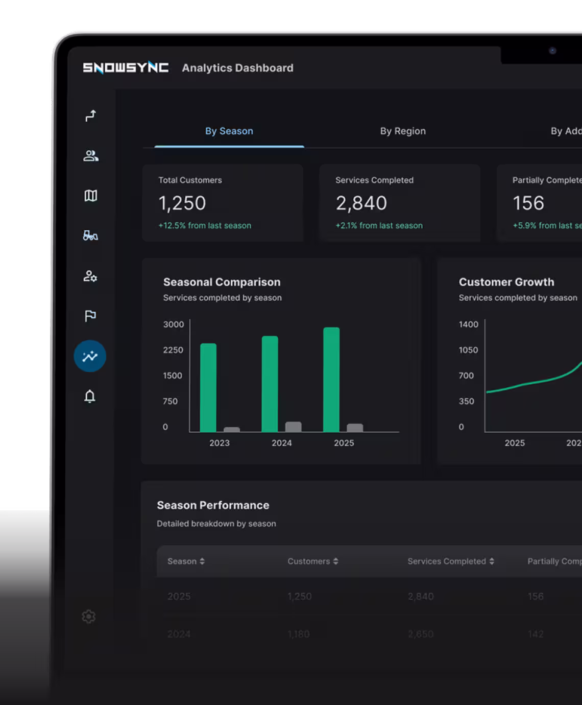The height and width of the screenshot is (705, 582).
Task: Open the notifications bell icon
Action: [90, 396]
